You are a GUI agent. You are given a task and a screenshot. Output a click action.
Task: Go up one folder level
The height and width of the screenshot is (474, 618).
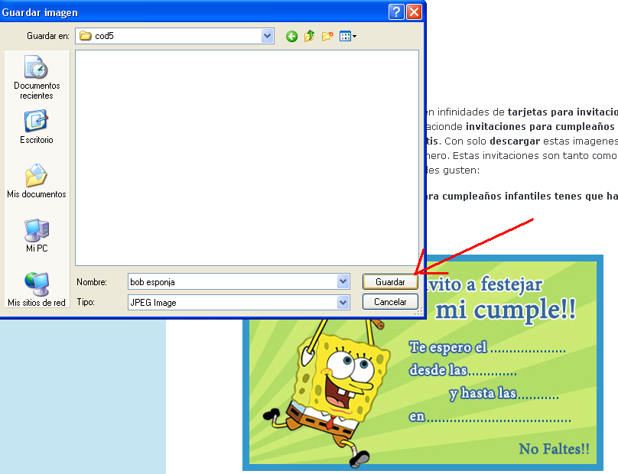[310, 36]
